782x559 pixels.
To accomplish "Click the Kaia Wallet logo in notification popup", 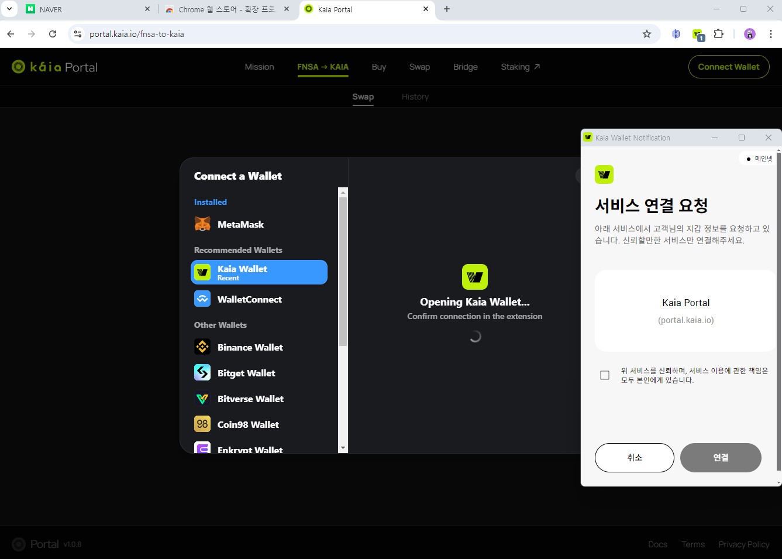I will [x=604, y=174].
